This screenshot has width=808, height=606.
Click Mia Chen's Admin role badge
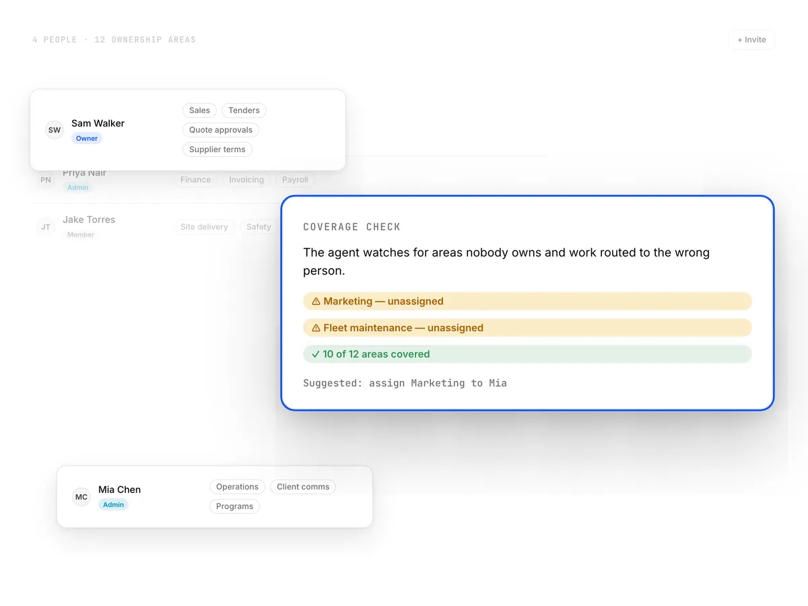[113, 505]
